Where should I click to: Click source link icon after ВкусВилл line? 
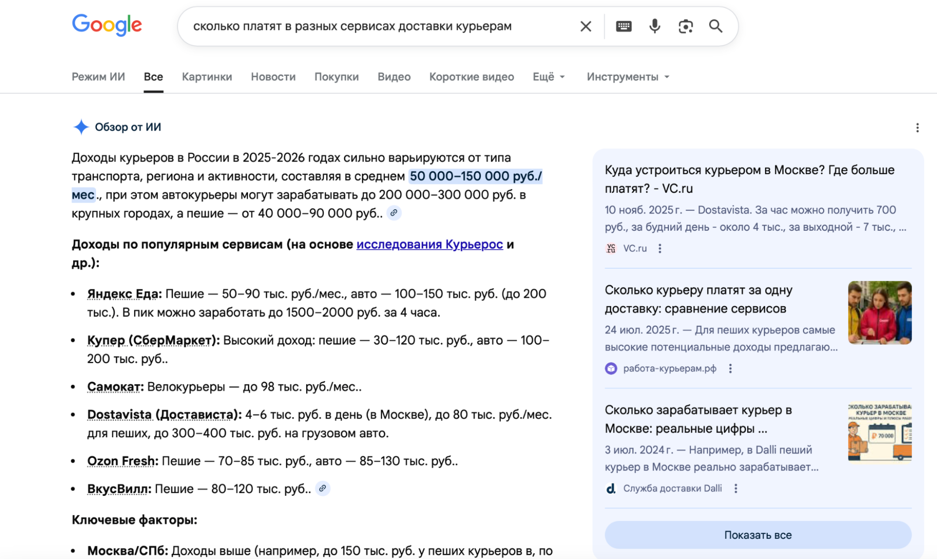click(x=322, y=488)
